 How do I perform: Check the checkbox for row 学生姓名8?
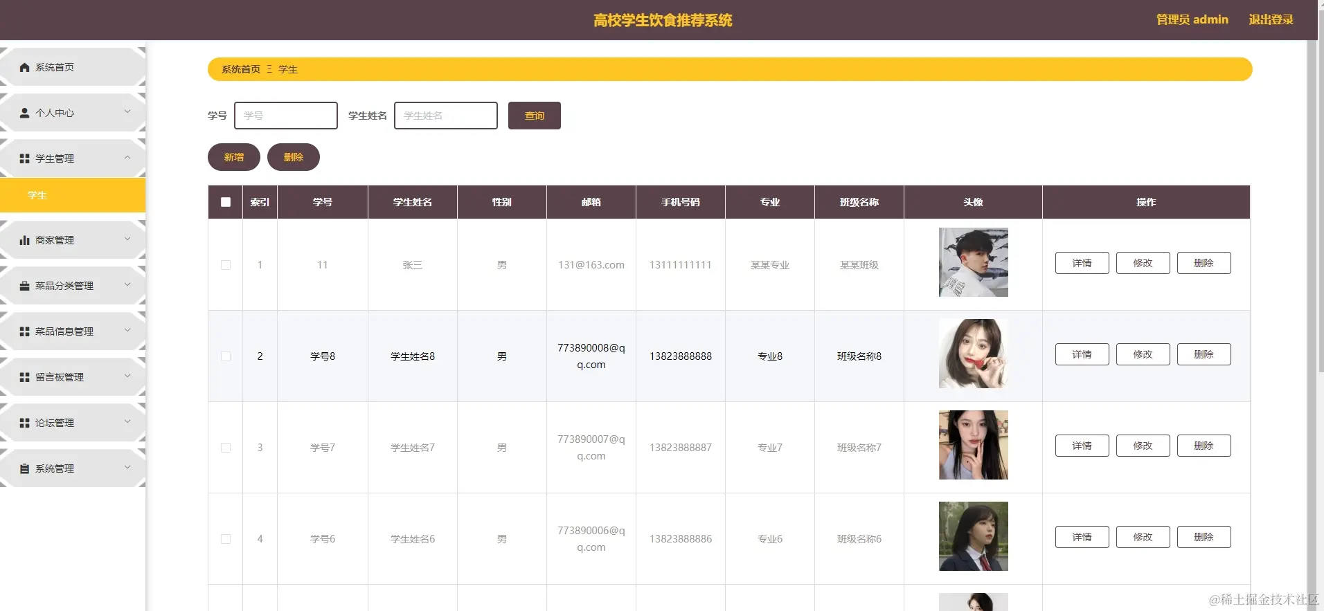point(226,356)
